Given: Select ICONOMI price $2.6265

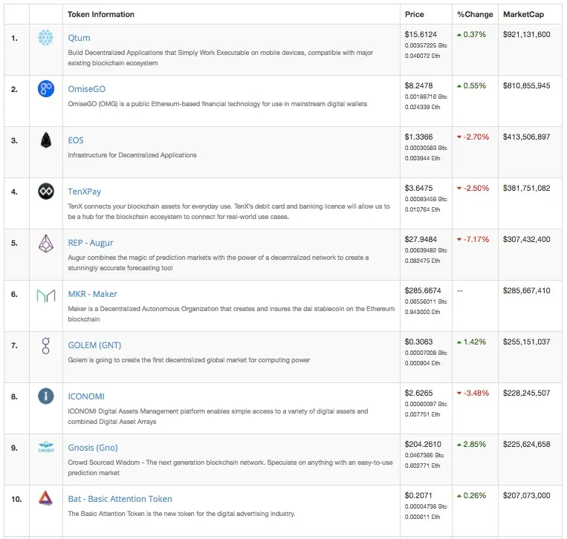Looking at the screenshot, I should pos(418,393).
